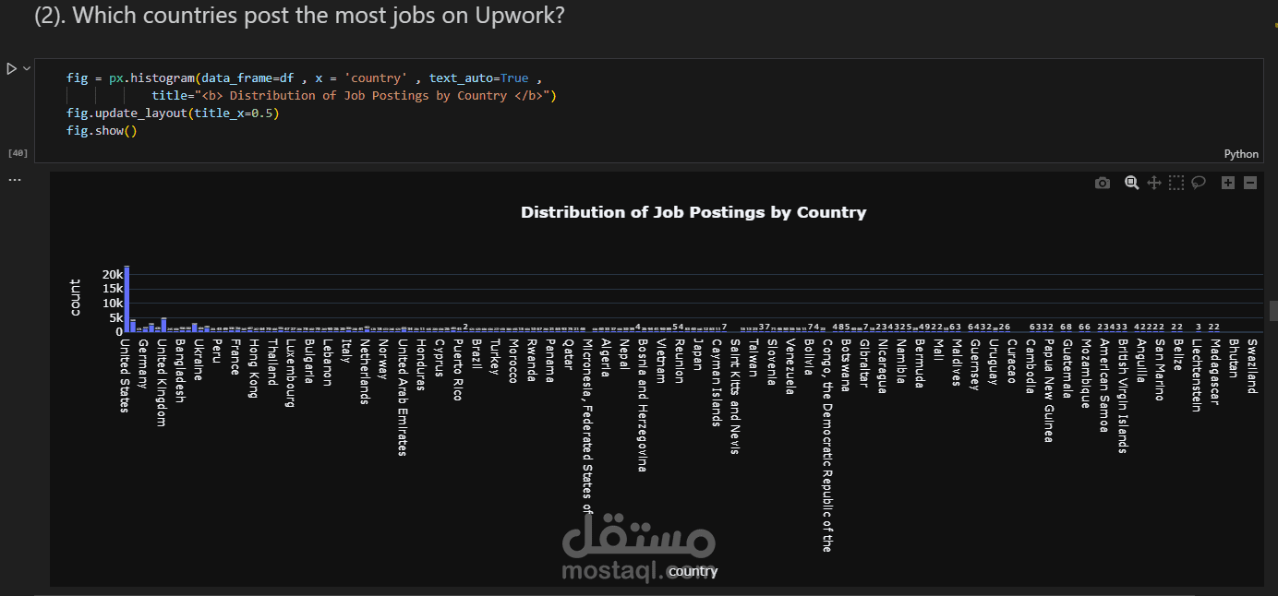Click the United Kingdom histogram bar
Viewport: 1278px width, 596px height.
(x=163, y=325)
